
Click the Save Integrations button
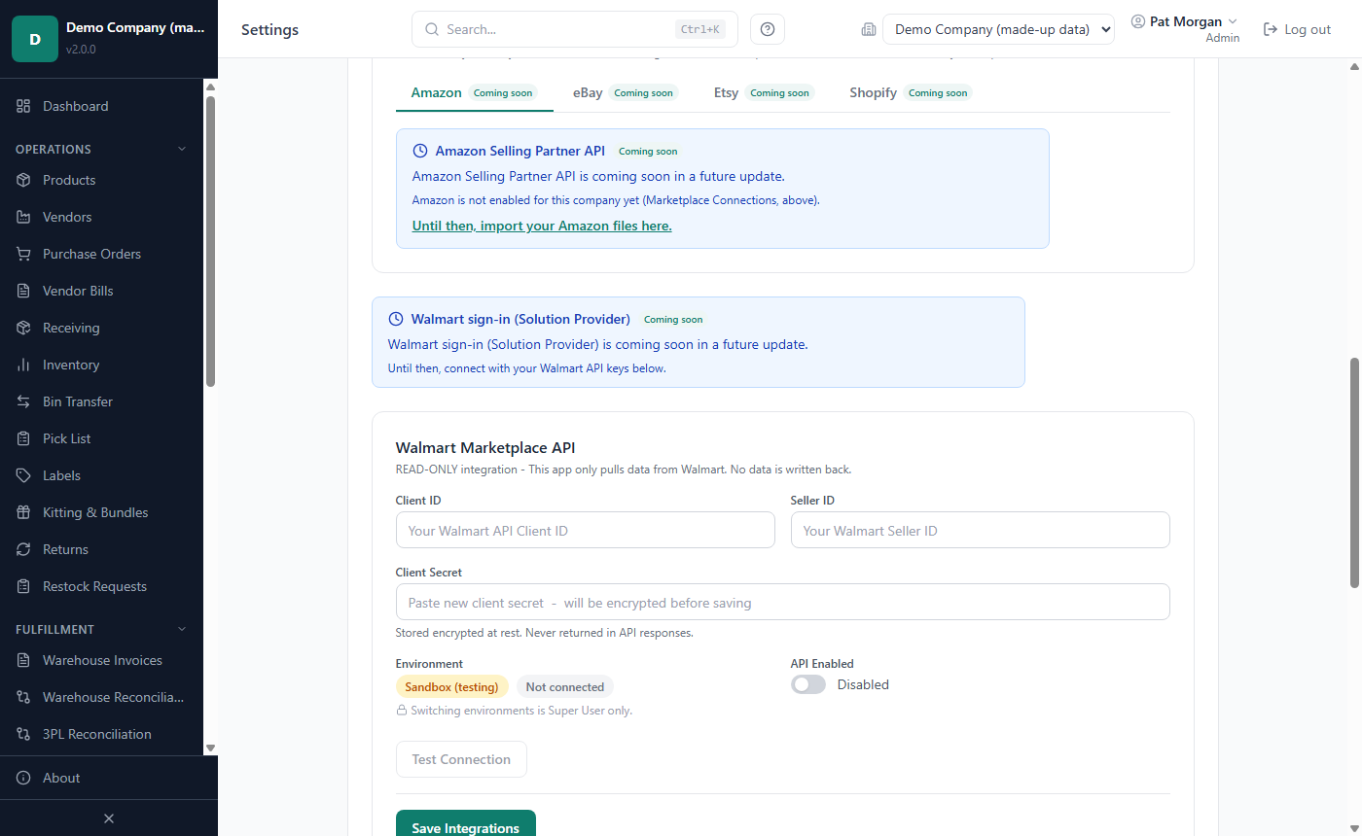(465, 827)
